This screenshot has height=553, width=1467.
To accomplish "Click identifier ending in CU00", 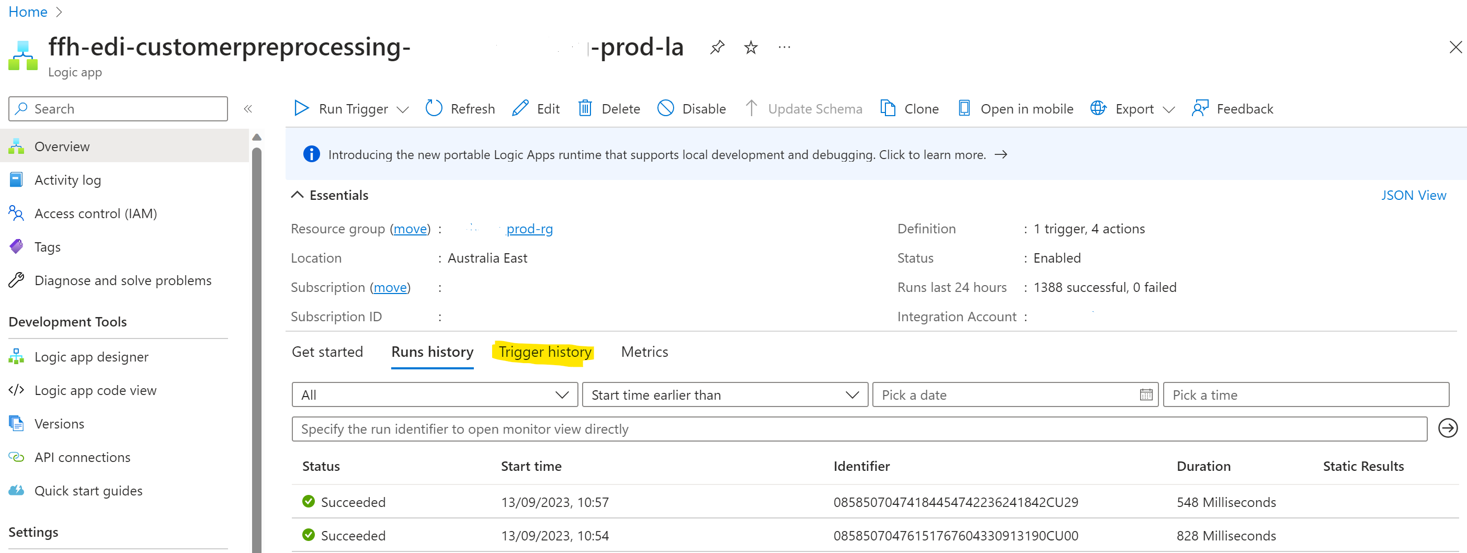I will pyautogui.click(x=956, y=536).
